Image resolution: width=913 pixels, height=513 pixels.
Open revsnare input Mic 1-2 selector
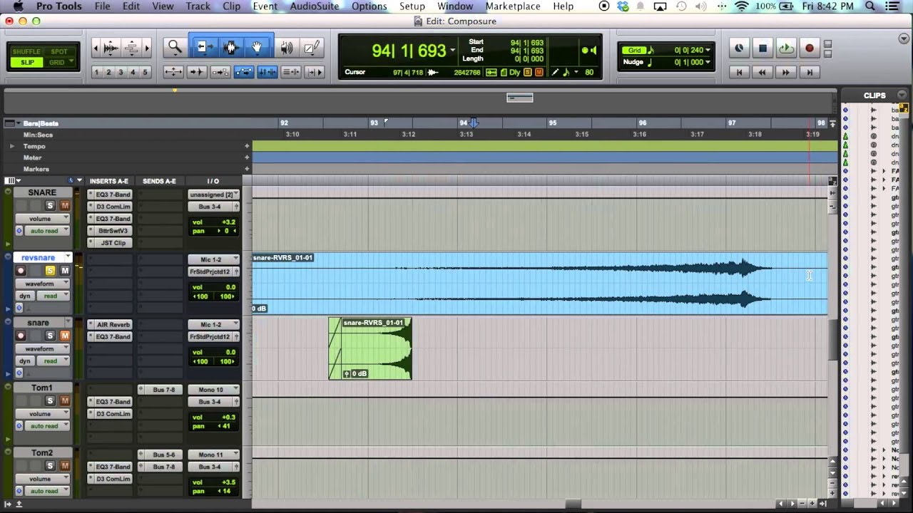[x=213, y=259]
